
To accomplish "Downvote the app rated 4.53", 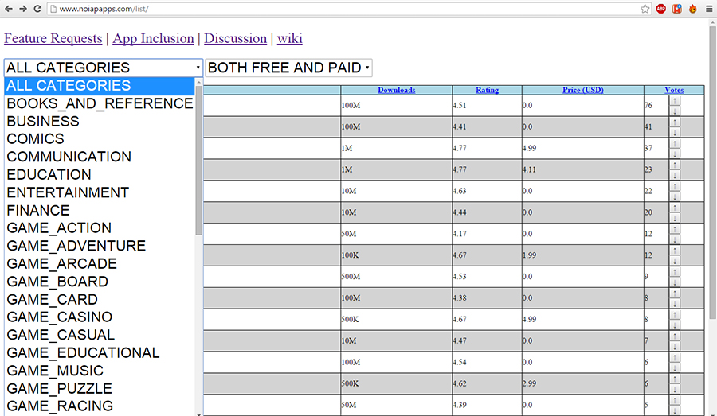I will coord(675,282).
